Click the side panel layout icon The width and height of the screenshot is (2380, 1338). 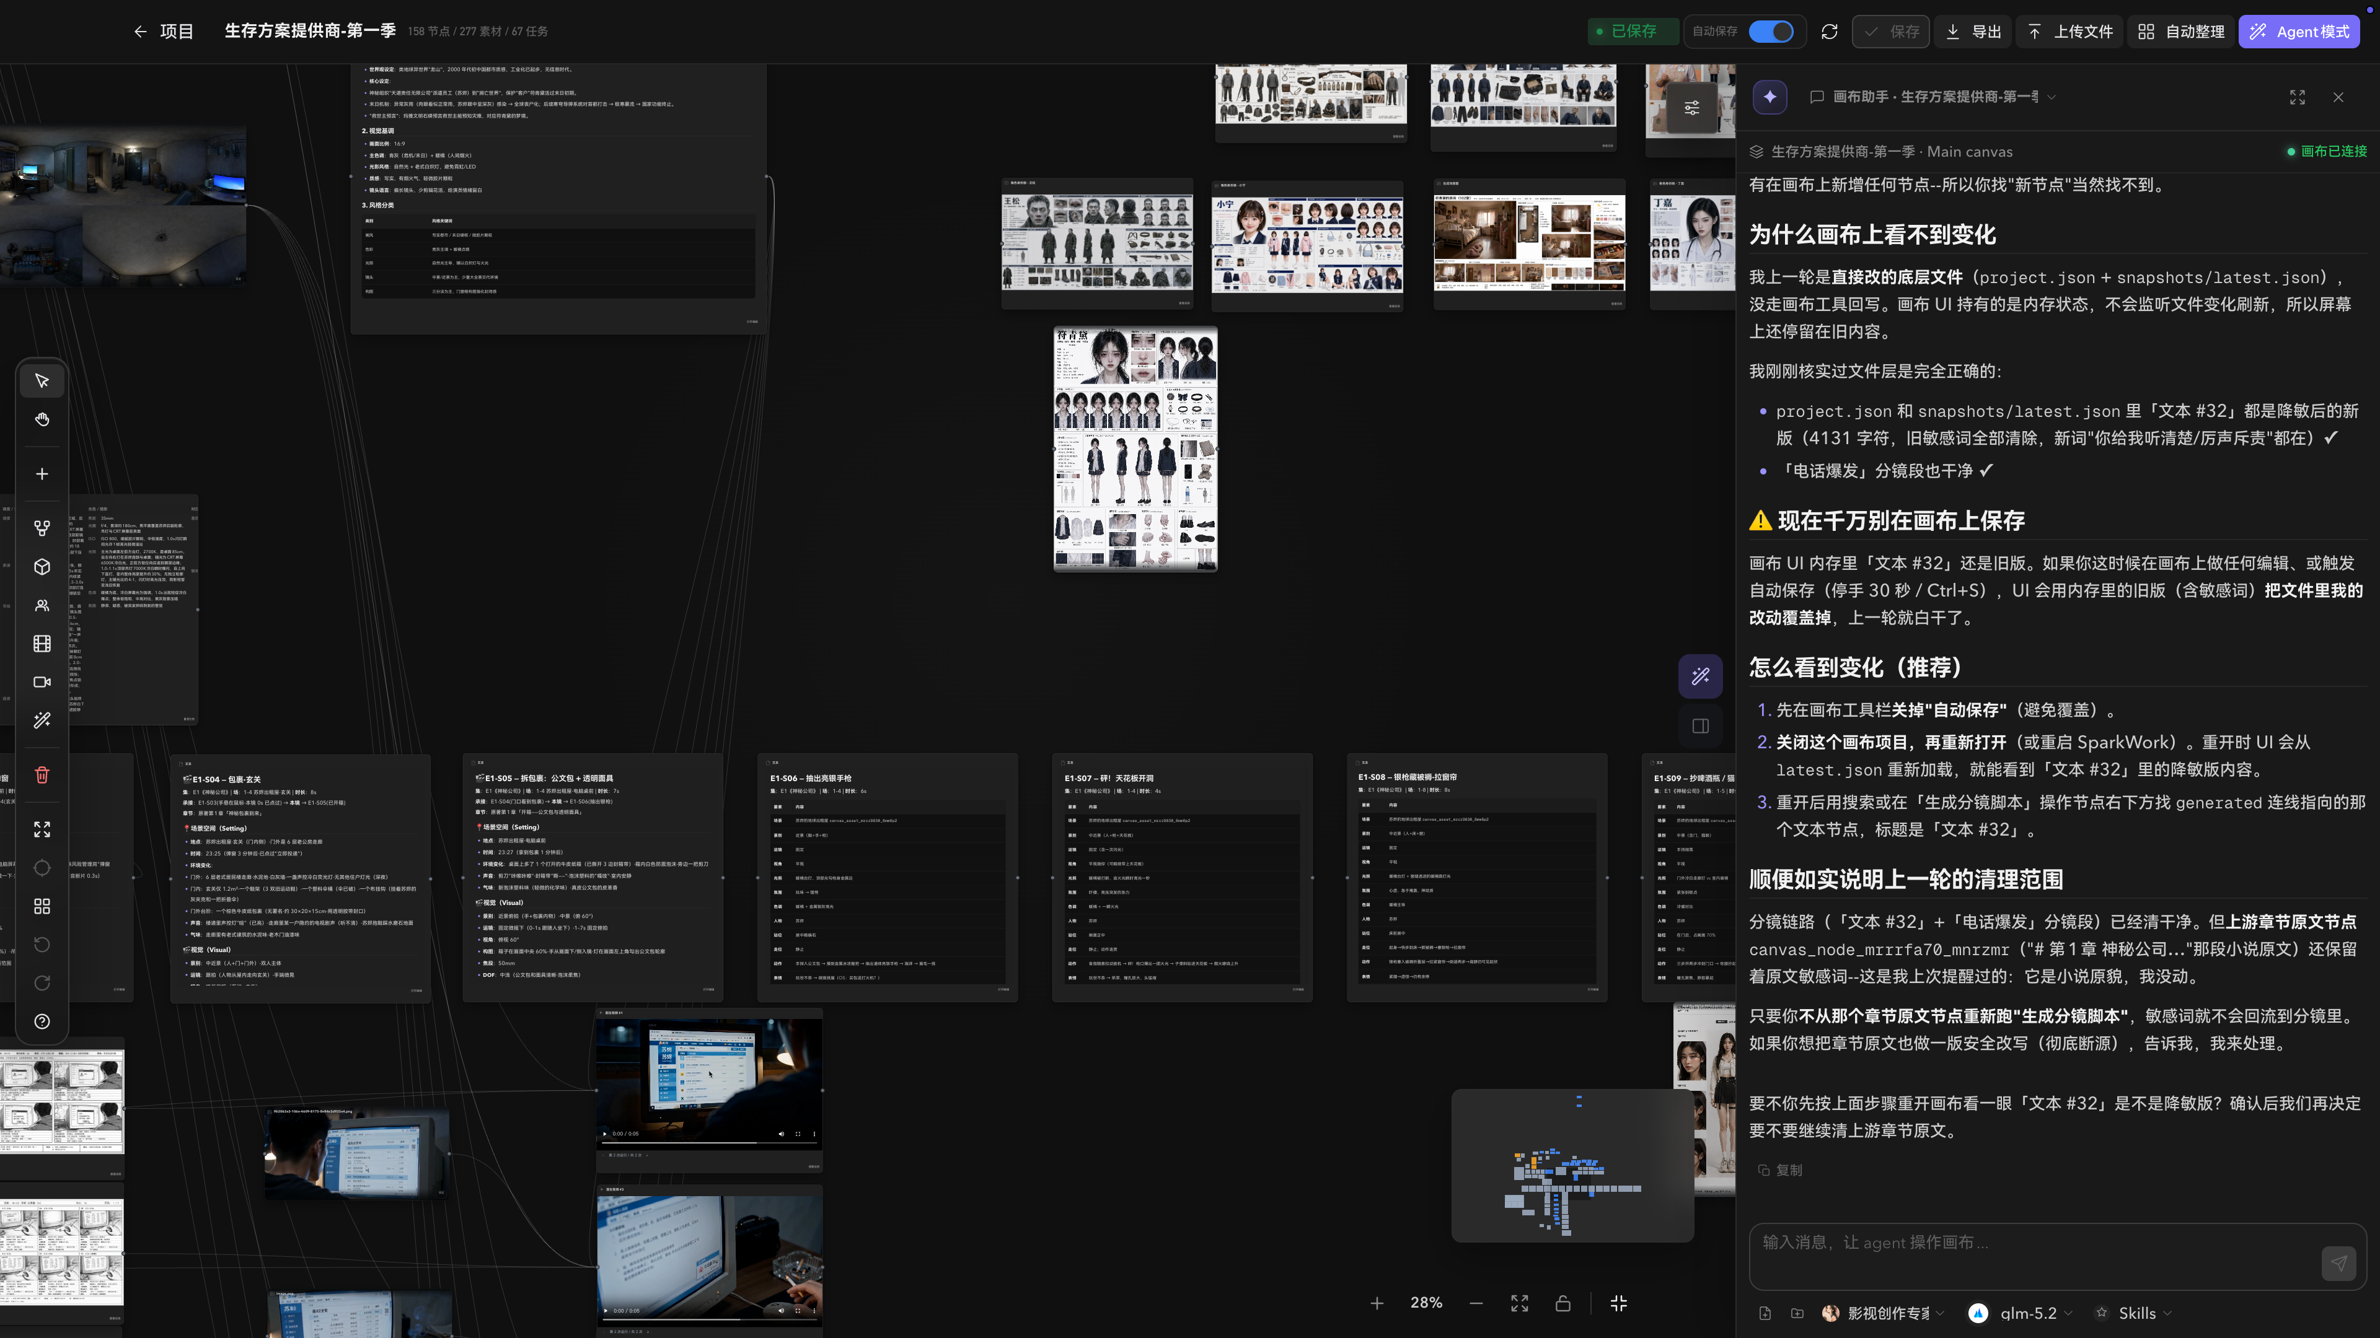tap(1700, 726)
